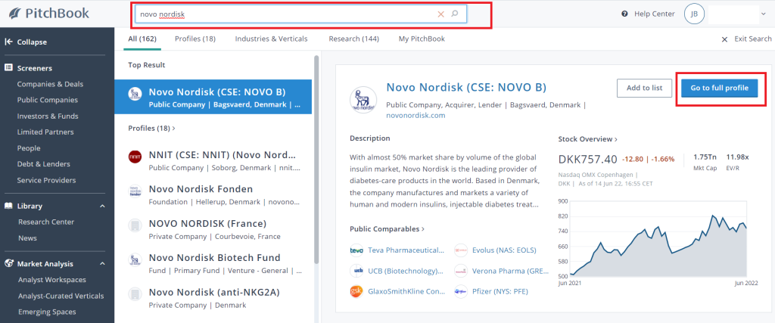Image resolution: width=775 pixels, height=323 pixels.
Task: Open Stock Overview details chevron
Action: (616, 139)
